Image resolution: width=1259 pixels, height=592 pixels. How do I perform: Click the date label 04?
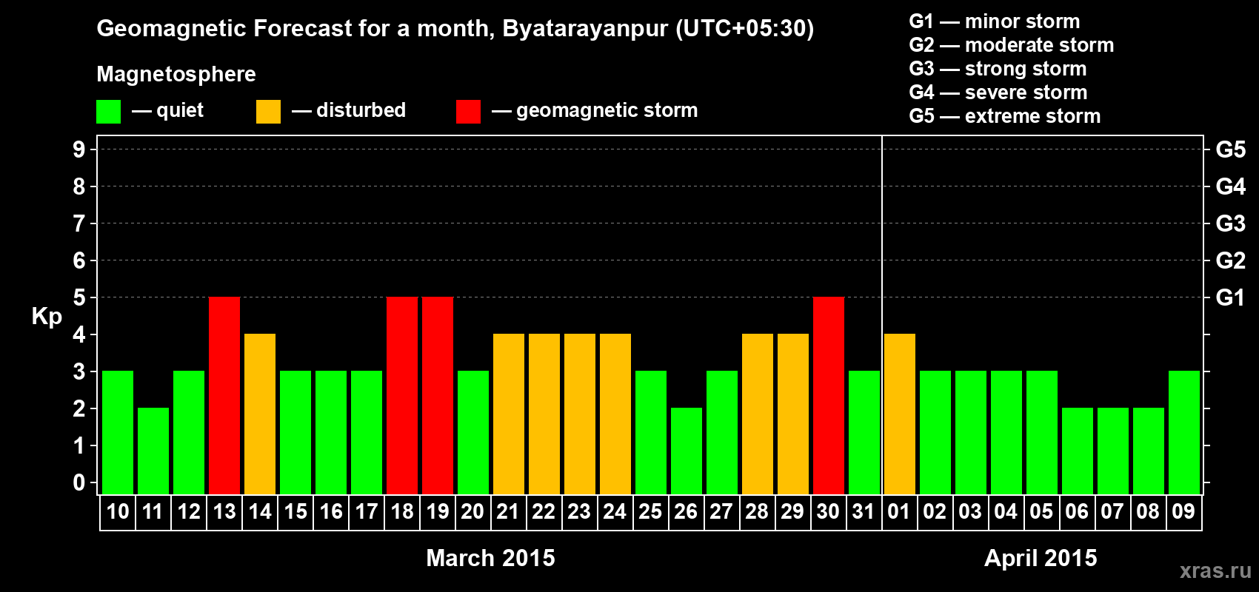[x=1006, y=512]
